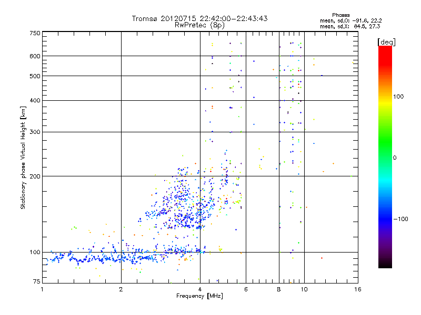The image size is (421, 315).
Task: Click the '[deg]' colorbar unit label
Action: point(386,42)
